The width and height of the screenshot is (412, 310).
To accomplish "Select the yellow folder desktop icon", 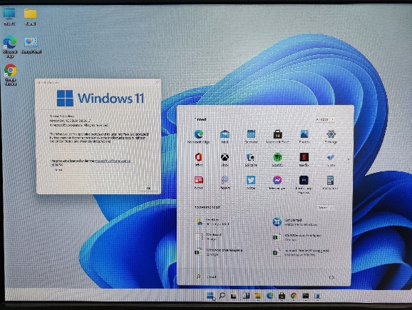I will [31, 16].
